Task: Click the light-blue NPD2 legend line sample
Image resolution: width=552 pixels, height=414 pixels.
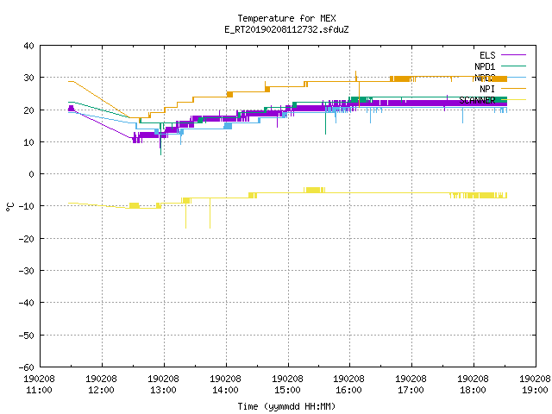Action: pyautogui.click(x=516, y=77)
